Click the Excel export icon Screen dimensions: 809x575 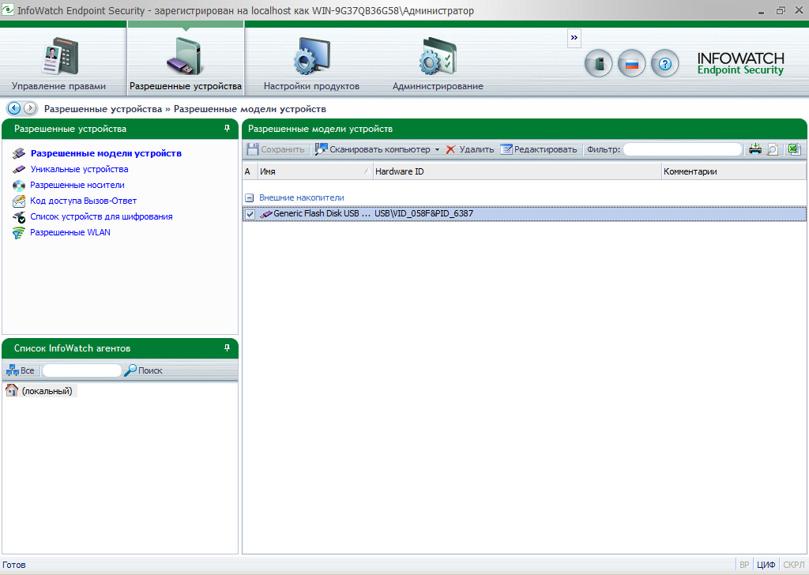794,149
